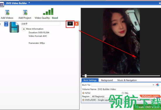Edit the Volume Name field
Screen dimensions: 161x110
coord(129,89)
